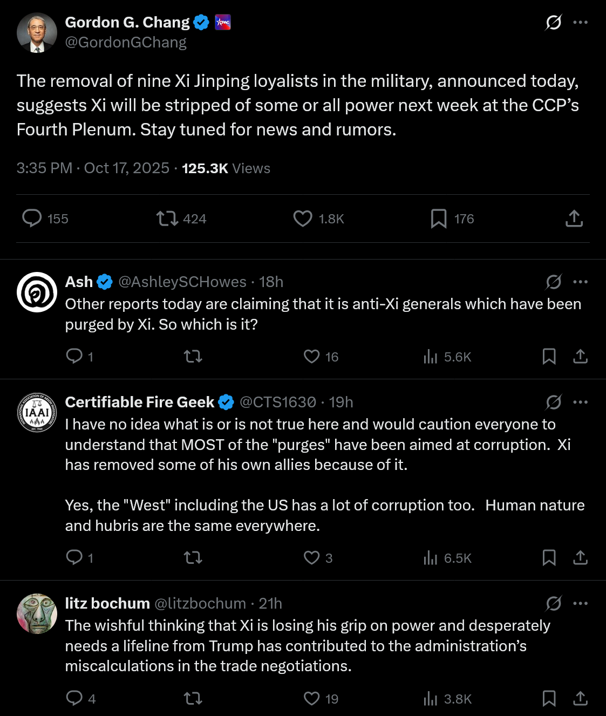Open more options menu on main post
Viewport: 606px width, 716px height.
click(x=581, y=23)
